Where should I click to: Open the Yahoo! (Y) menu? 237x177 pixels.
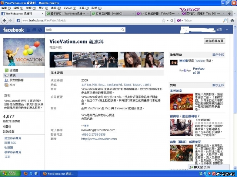click(x=70, y=8)
